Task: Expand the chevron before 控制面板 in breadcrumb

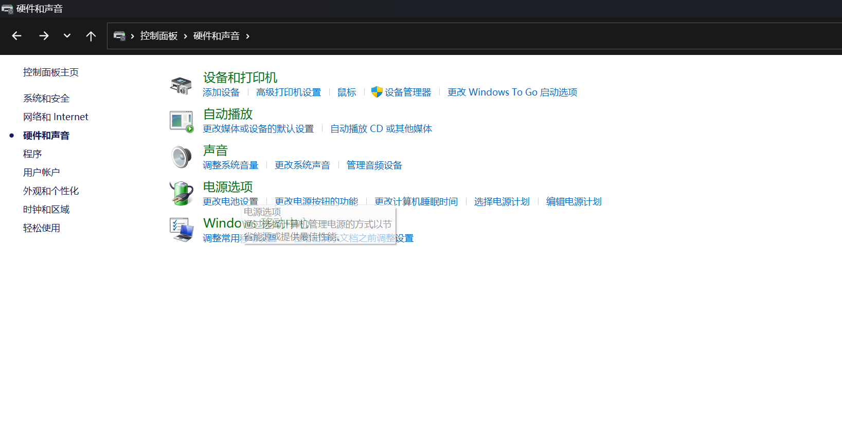Action: [133, 36]
